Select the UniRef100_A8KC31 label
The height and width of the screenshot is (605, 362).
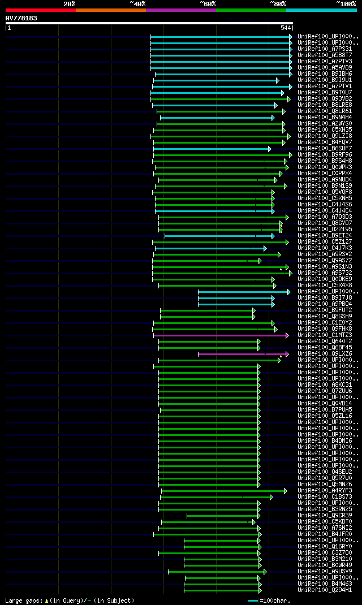(325, 384)
